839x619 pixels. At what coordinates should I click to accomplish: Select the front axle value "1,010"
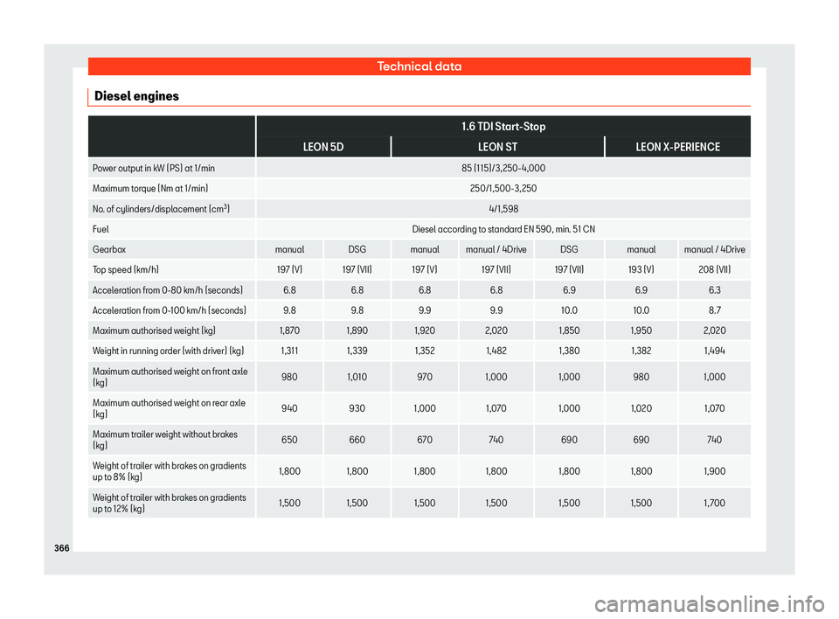point(357,377)
